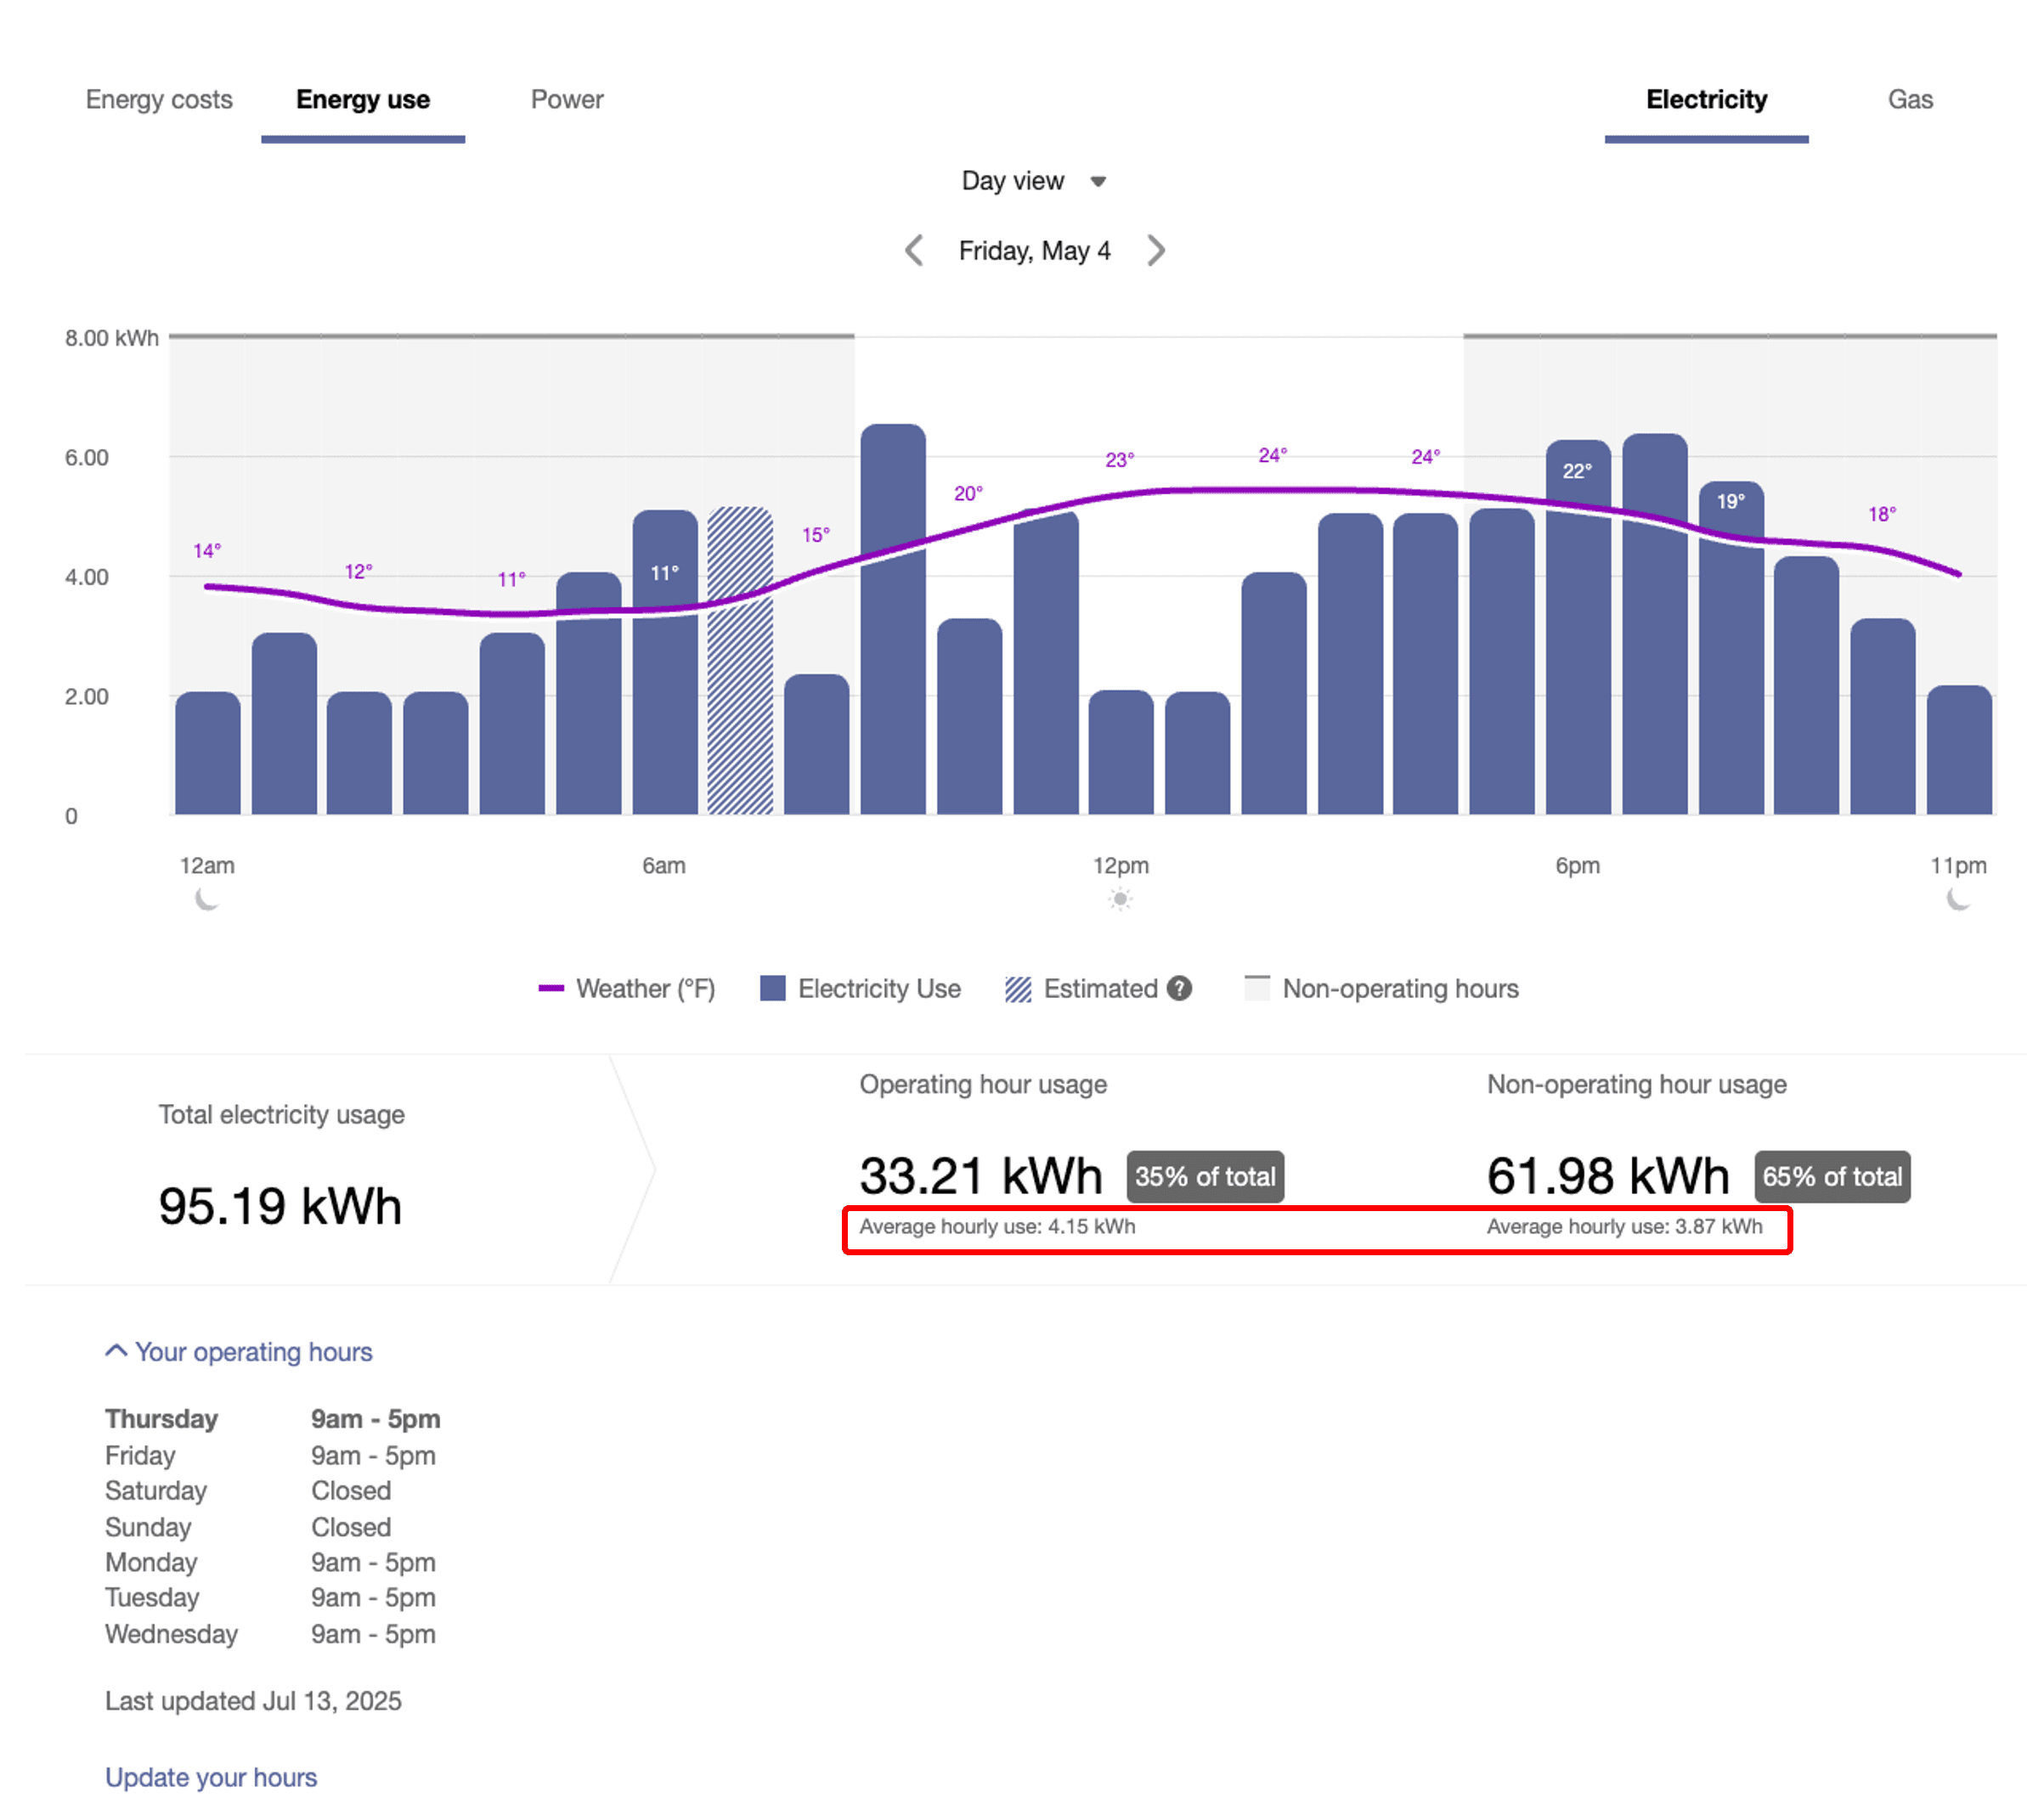Click the Sunday Closed row
2027x1820 pixels.
pos(248,1527)
